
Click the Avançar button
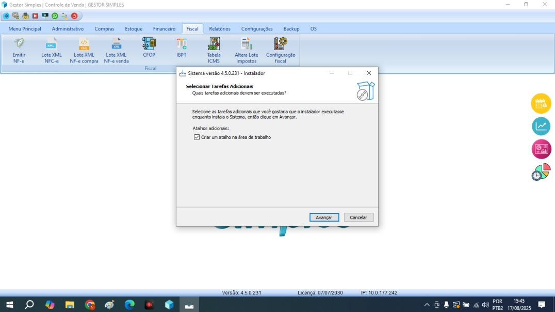click(324, 217)
